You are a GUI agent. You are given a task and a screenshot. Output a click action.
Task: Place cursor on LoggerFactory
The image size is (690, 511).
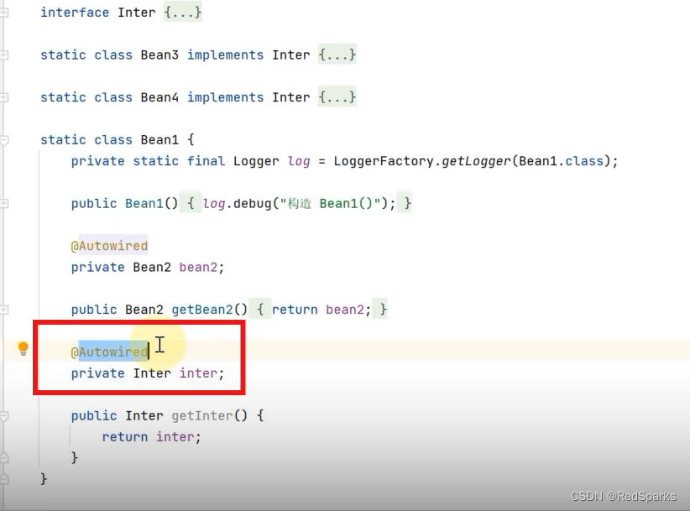[384, 161]
